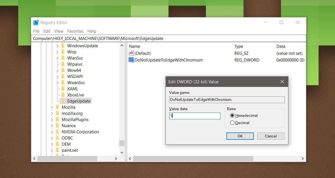Select the WlanSvc folder icon

pyautogui.click(x=63, y=58)
